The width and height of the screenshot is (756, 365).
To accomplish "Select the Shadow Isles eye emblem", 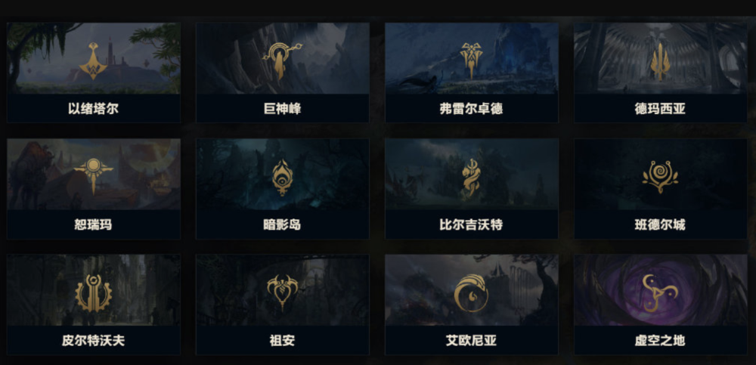I will 282,178.
